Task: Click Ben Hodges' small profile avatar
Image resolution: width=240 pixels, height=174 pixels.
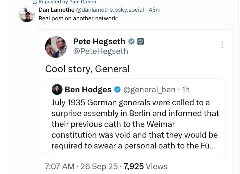Action: (57, 89)
